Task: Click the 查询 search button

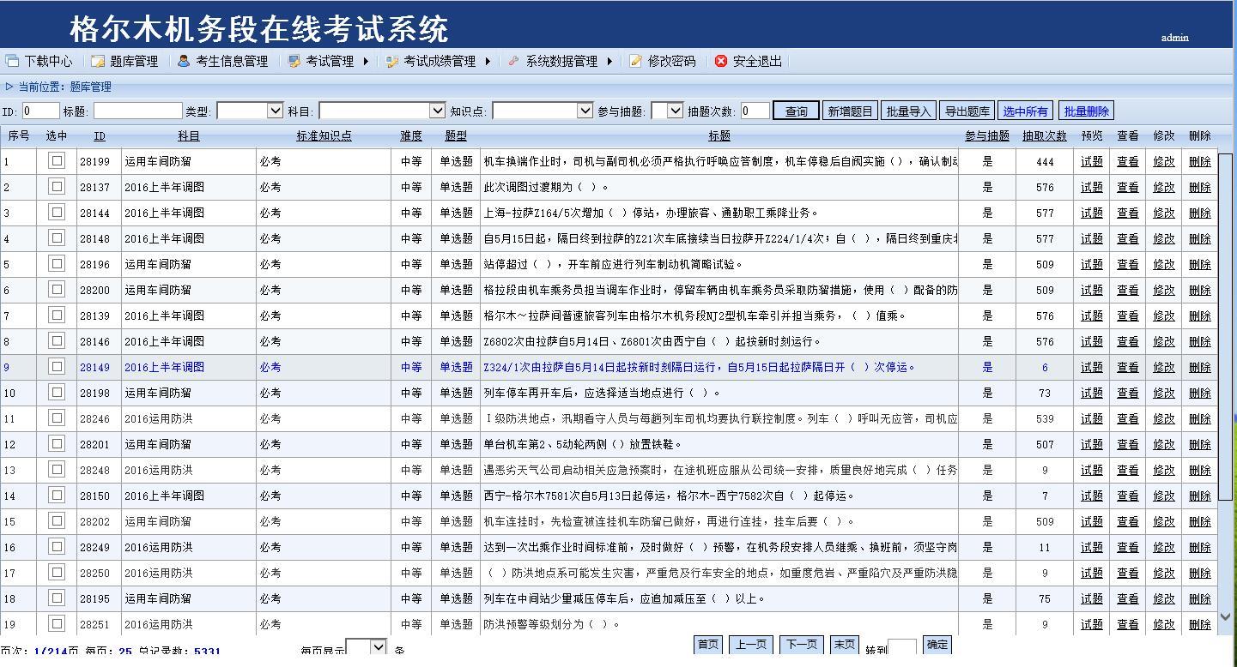Action: coord(796,111)
